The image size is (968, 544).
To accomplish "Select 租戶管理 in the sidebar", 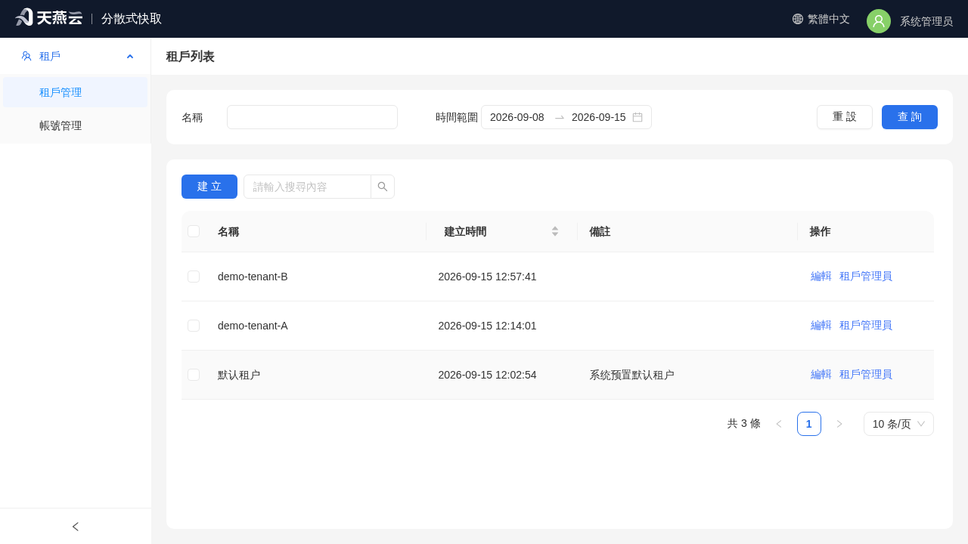I will [76, 92].
